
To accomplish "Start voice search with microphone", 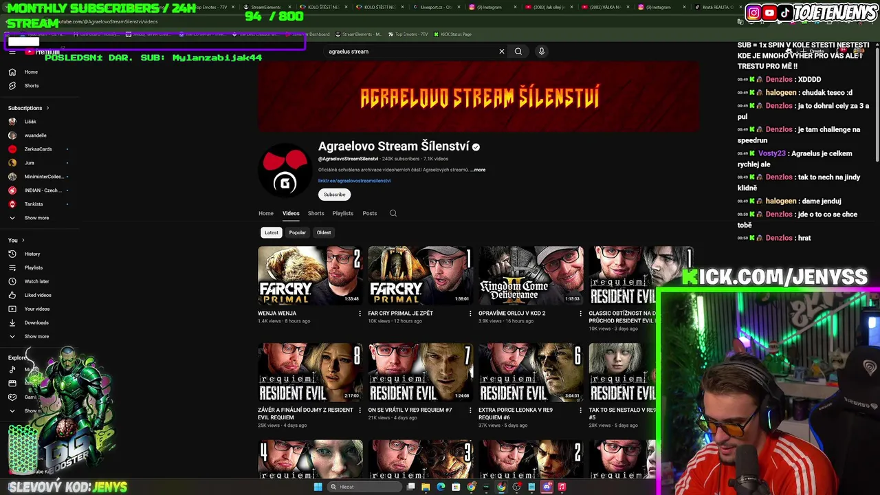I will click(x=542, y=52).
